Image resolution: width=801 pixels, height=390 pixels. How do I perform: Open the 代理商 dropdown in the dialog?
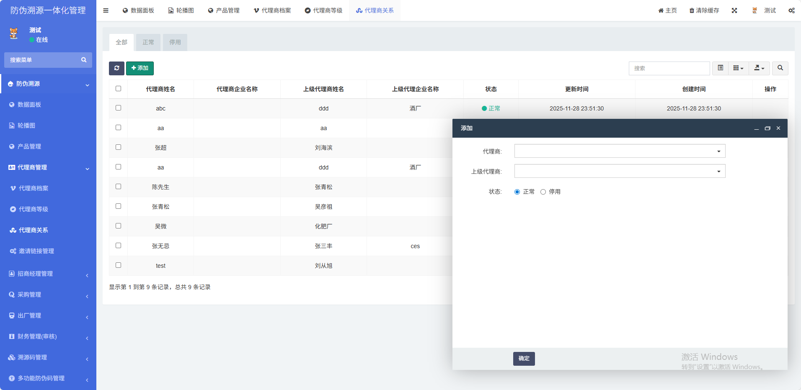tap(620, 151)
